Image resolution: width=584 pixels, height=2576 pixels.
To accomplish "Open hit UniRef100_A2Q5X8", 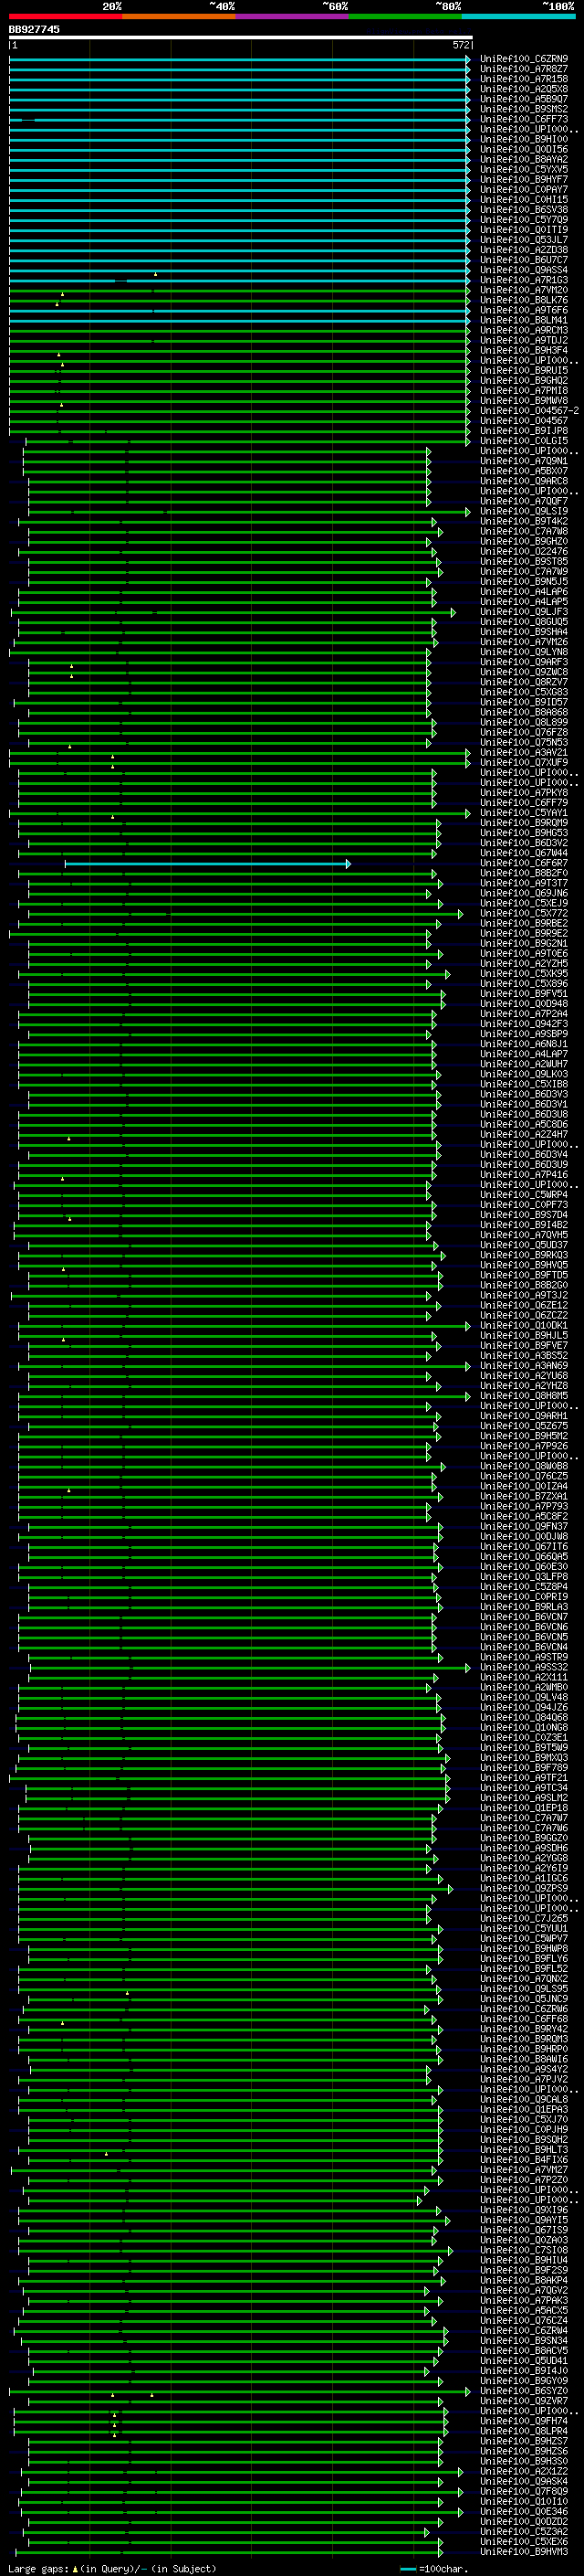I will [524, 89].
